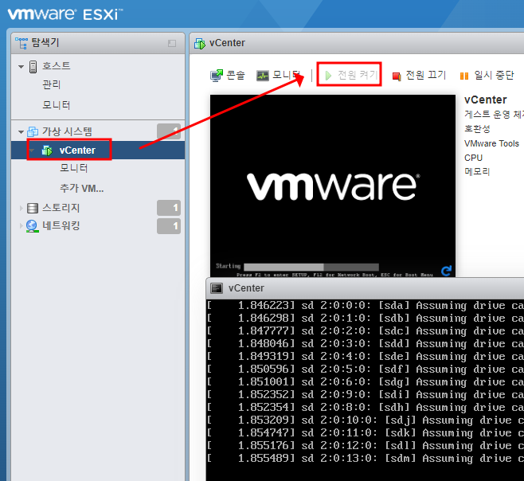Refresh the console thumbnail with blue arrow icon
This screenshot has height=481, width=524.
click(x=447, y=271)
